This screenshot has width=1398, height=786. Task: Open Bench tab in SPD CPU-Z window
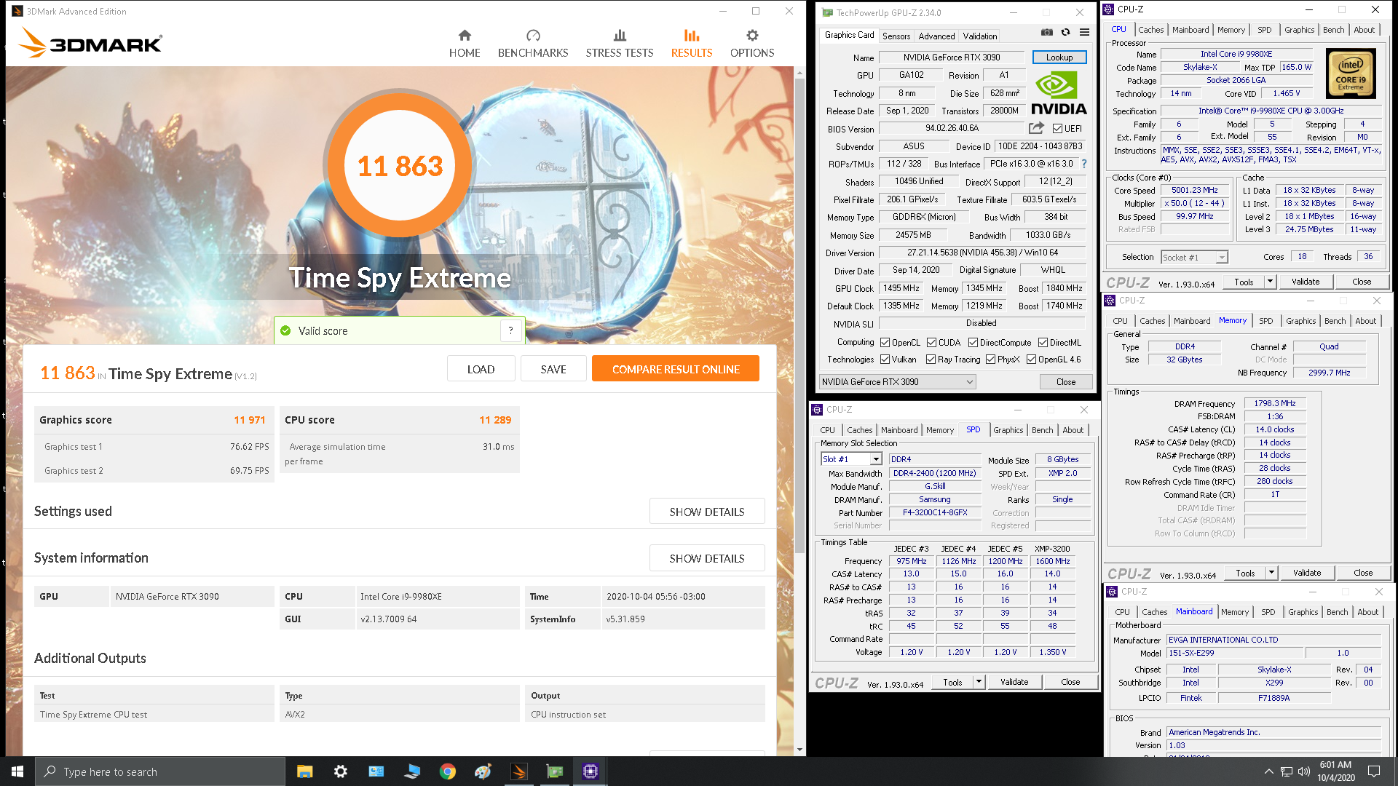[x=1042, y=430]
